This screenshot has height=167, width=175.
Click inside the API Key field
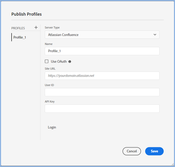(x=102, y=109)
